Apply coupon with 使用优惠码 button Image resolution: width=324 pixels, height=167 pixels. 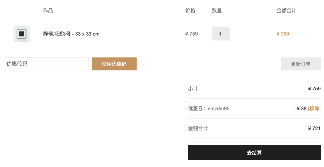(114, 64)
